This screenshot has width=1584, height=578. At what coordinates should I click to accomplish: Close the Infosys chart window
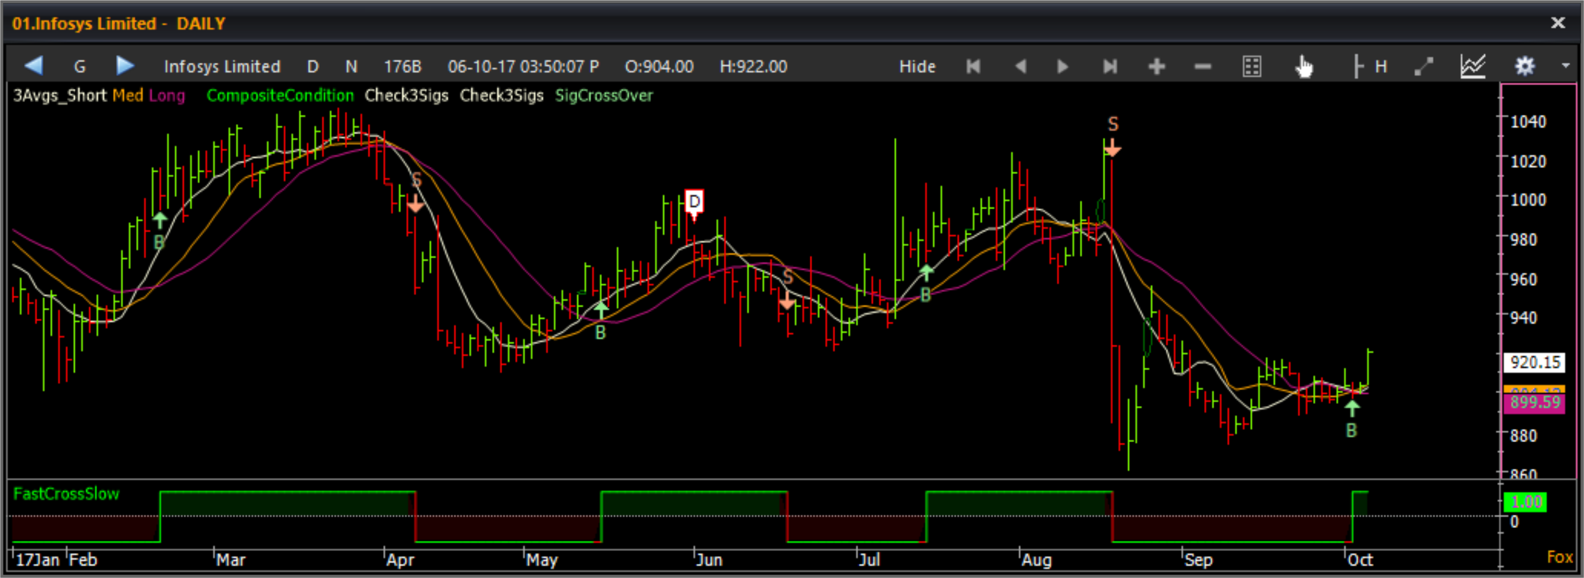1558,23
